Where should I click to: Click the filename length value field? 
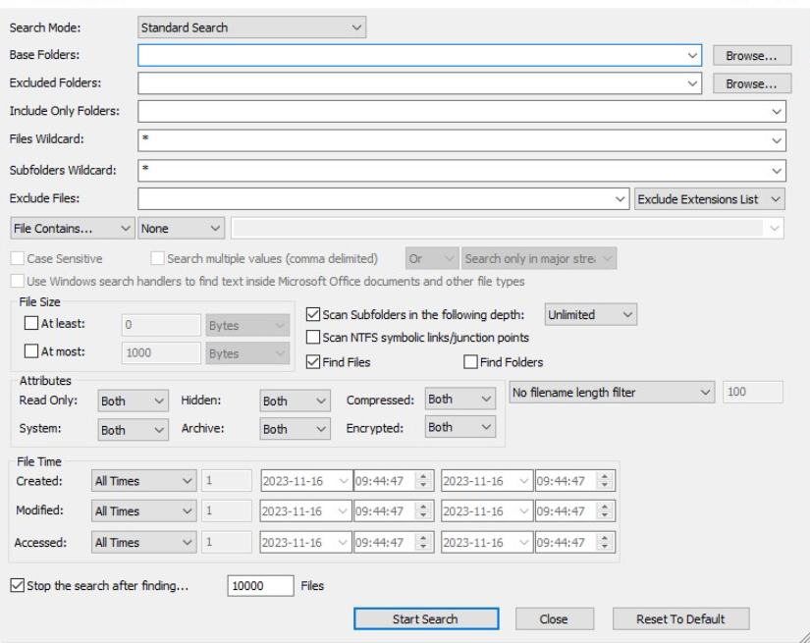click(x=753, y=392)
